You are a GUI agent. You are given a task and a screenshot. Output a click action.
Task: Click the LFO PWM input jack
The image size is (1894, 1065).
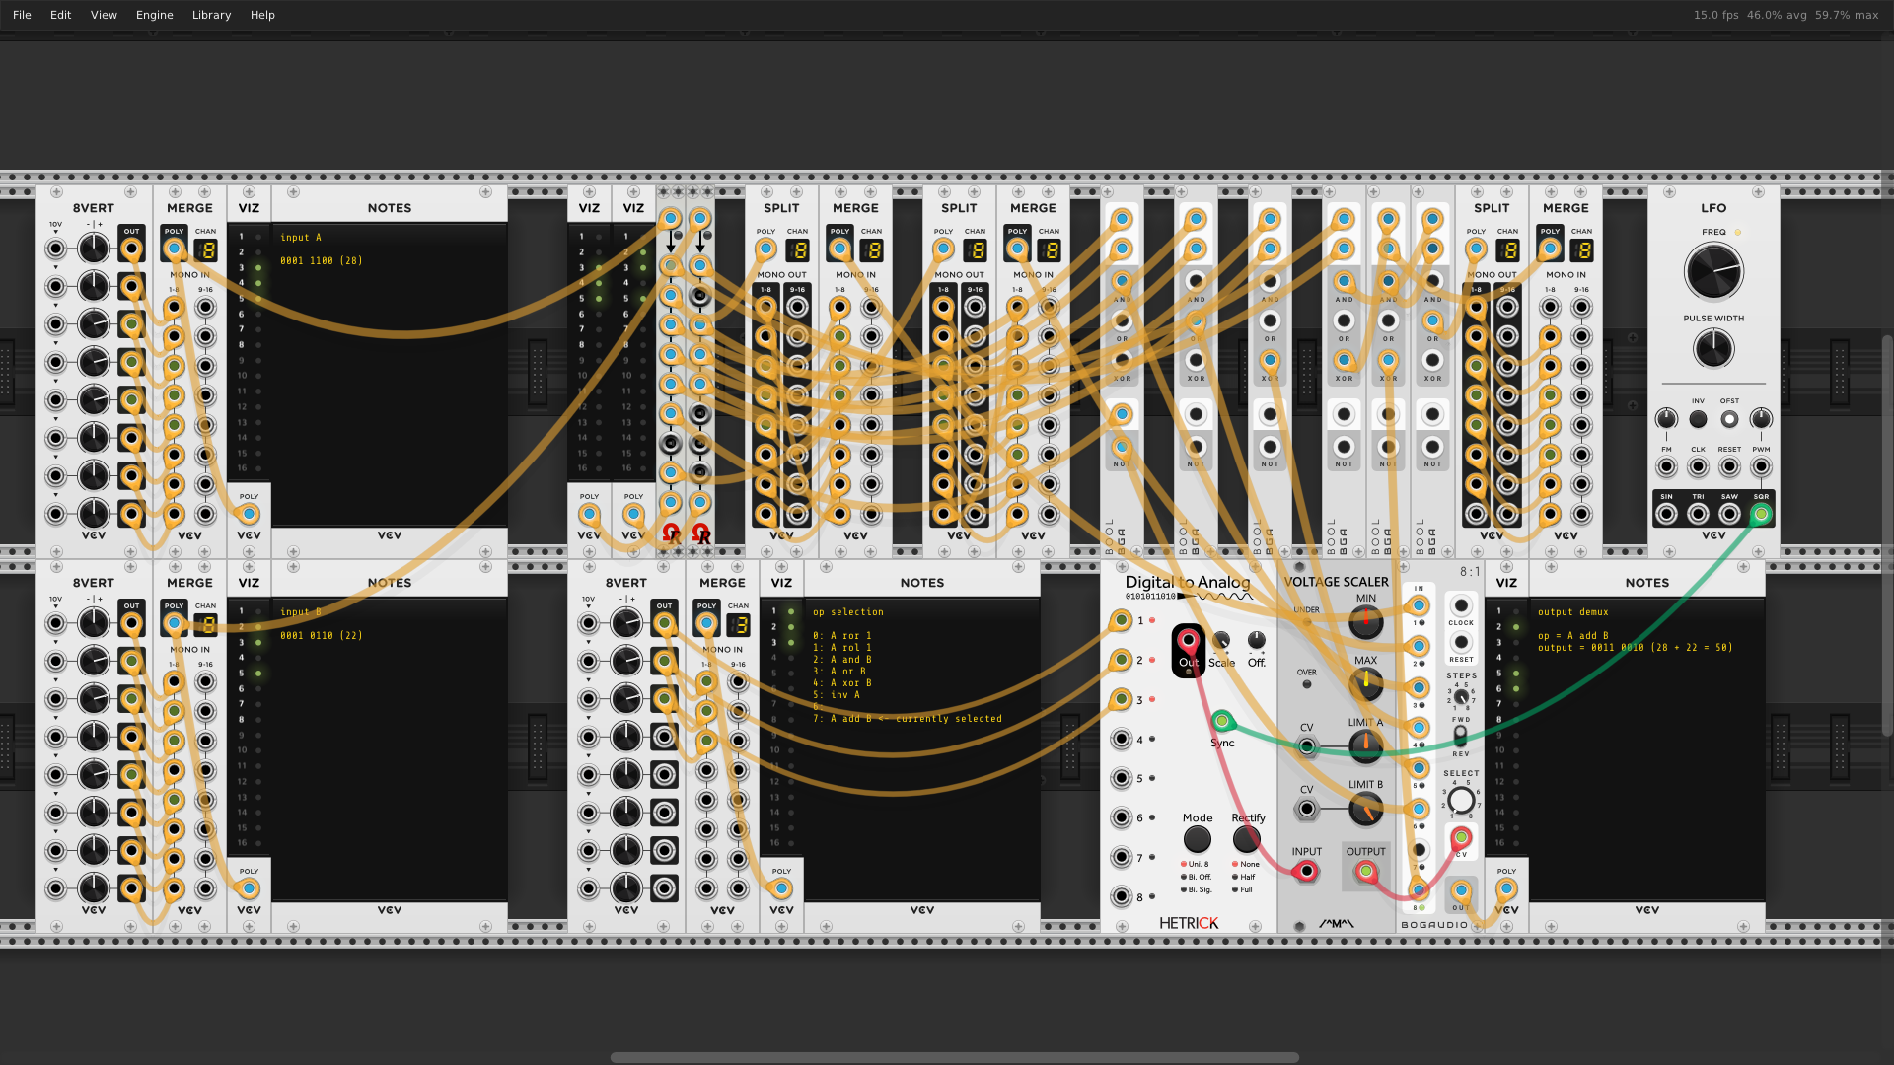pos(1761,467)
